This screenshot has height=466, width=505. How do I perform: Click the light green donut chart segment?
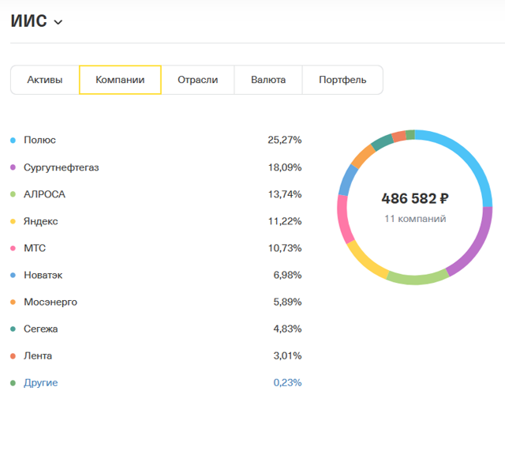417,280
